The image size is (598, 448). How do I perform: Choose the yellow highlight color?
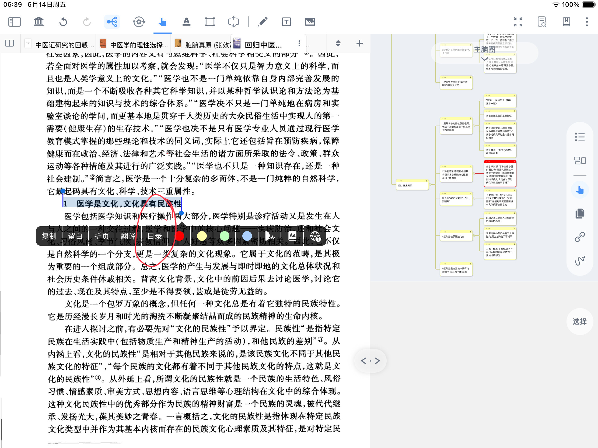202,236
